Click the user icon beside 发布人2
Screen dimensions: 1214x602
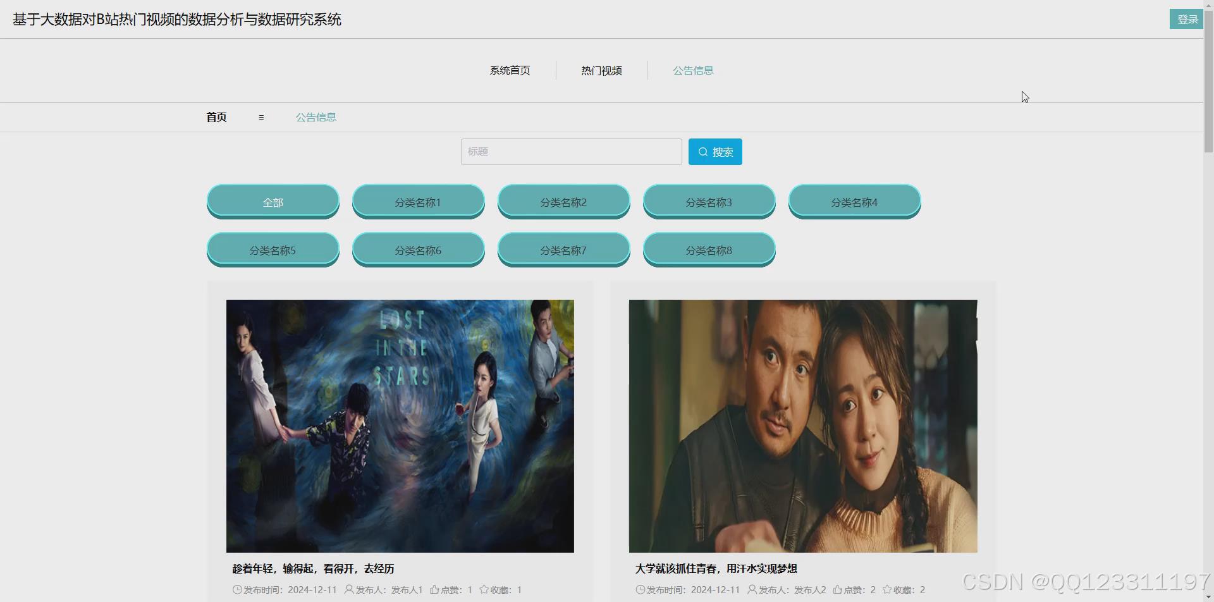point(752,589)
